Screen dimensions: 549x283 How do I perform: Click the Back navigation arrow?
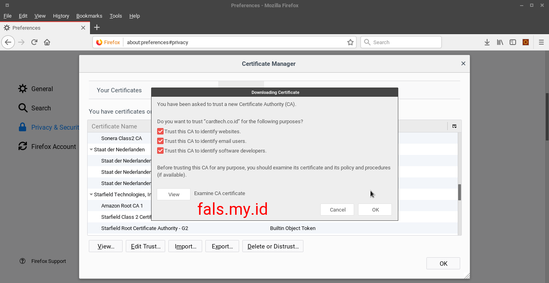8,42
